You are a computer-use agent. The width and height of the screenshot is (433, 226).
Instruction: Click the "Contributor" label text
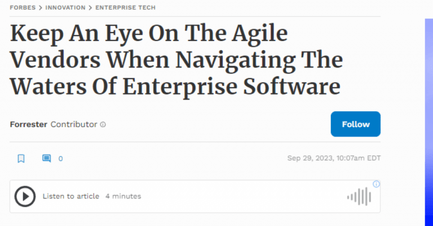[x=74, y=124]
